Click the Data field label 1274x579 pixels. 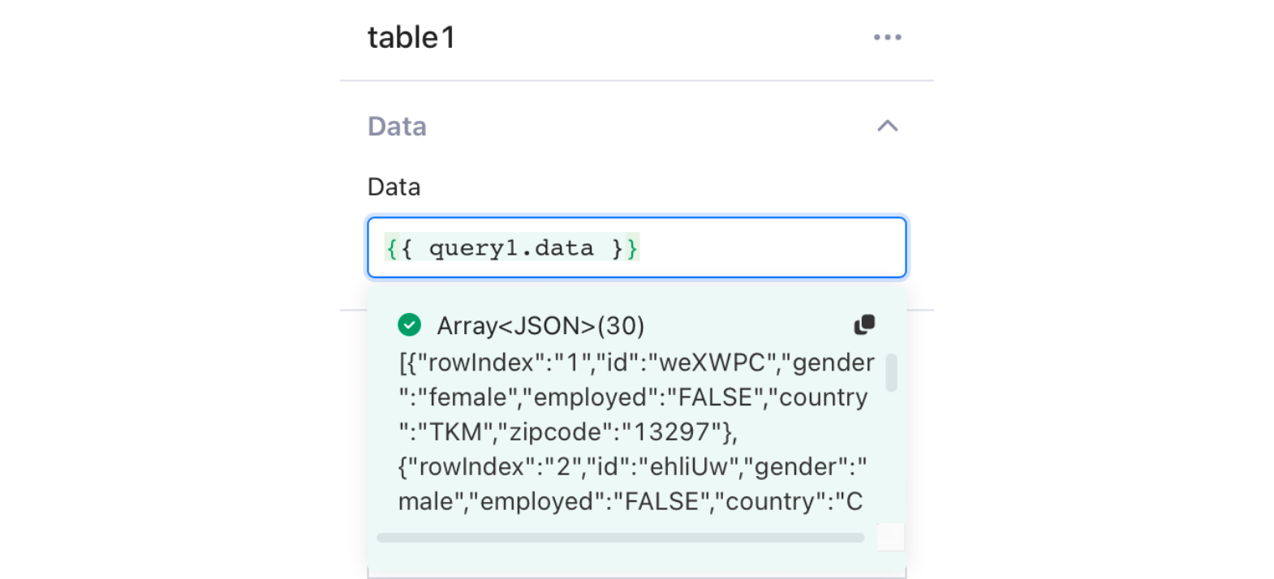(x=394, y=187)
